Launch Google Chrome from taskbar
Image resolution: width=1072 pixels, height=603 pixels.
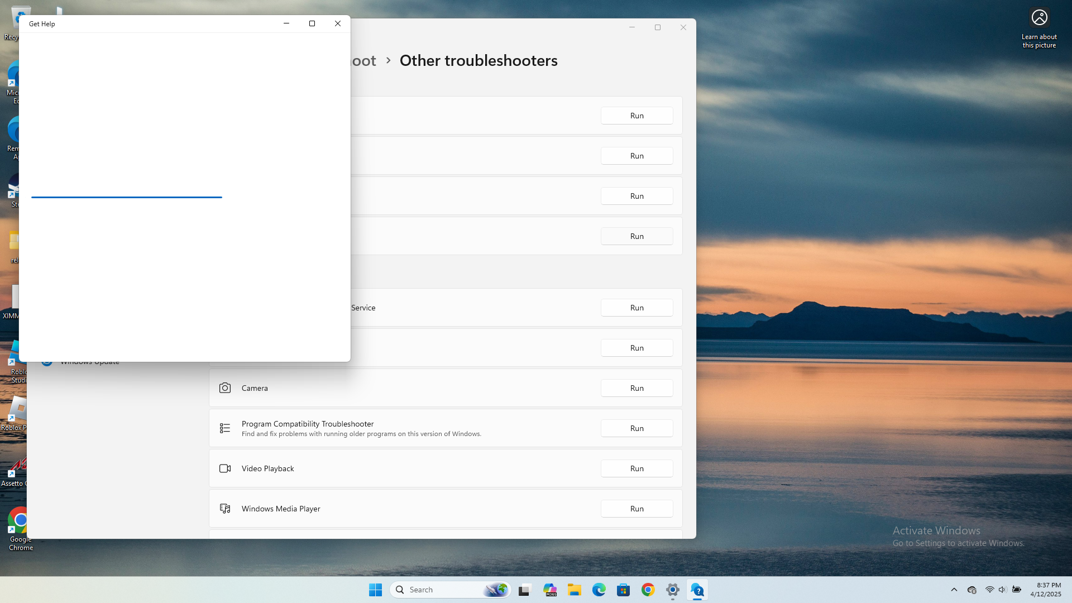(x=648, y=590)
